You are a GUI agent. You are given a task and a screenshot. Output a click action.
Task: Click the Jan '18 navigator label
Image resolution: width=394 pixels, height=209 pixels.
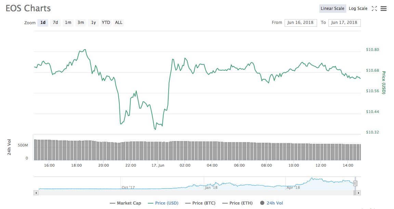coord(211,187)
